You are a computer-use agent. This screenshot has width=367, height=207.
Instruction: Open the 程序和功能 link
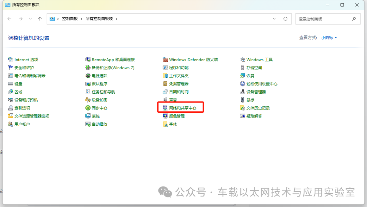(x=179, y=67)
